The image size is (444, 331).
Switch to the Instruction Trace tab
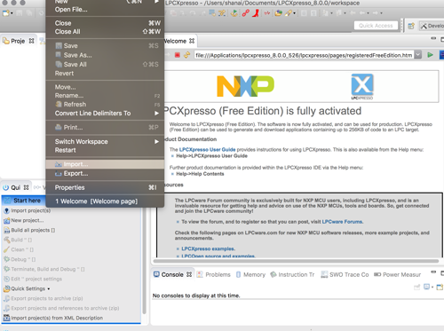pyautogui.click(x=292, y=274)
